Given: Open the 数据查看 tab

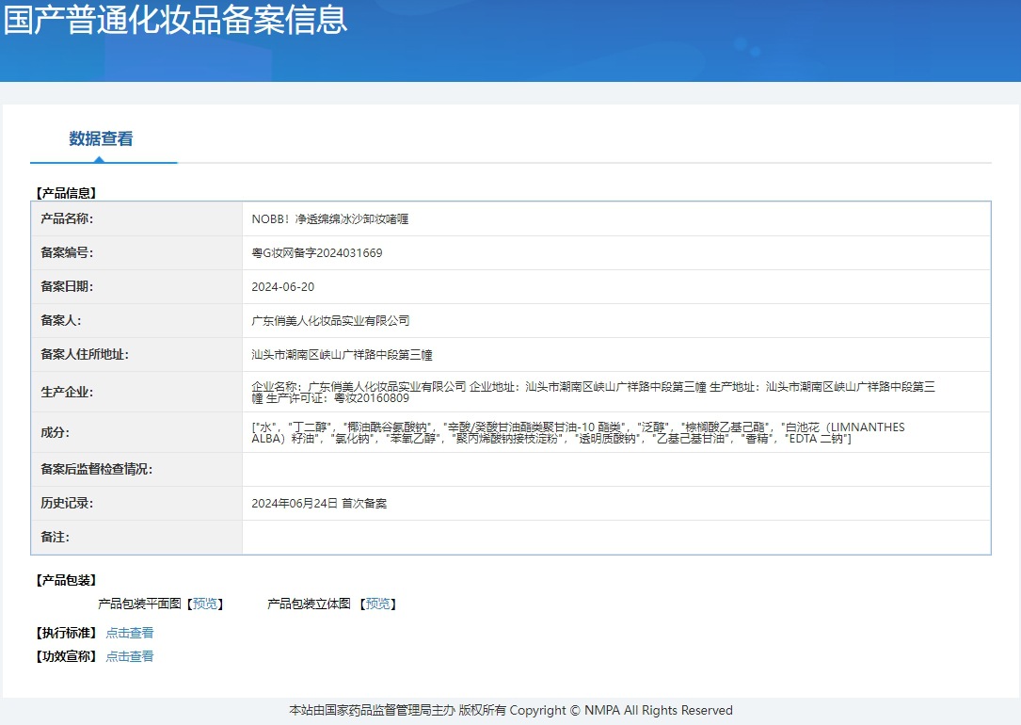Looking at the screenshot, I should click(x=101, y=138).
